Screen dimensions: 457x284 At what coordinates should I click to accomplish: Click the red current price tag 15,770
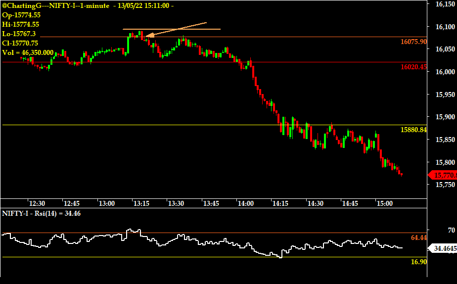tap(443, 175)
